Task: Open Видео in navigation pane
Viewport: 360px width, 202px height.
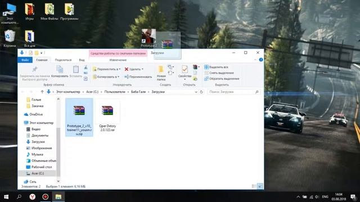Action: 33,129
